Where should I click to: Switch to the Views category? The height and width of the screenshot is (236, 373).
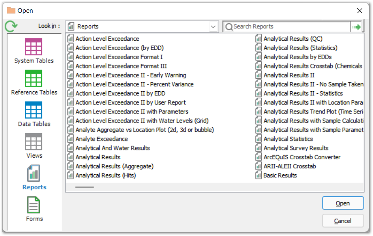click(x=34, y=142)
